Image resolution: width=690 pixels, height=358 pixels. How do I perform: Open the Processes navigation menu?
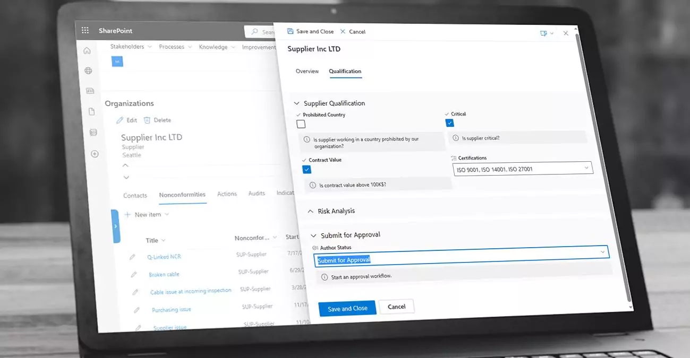[175, 47]
